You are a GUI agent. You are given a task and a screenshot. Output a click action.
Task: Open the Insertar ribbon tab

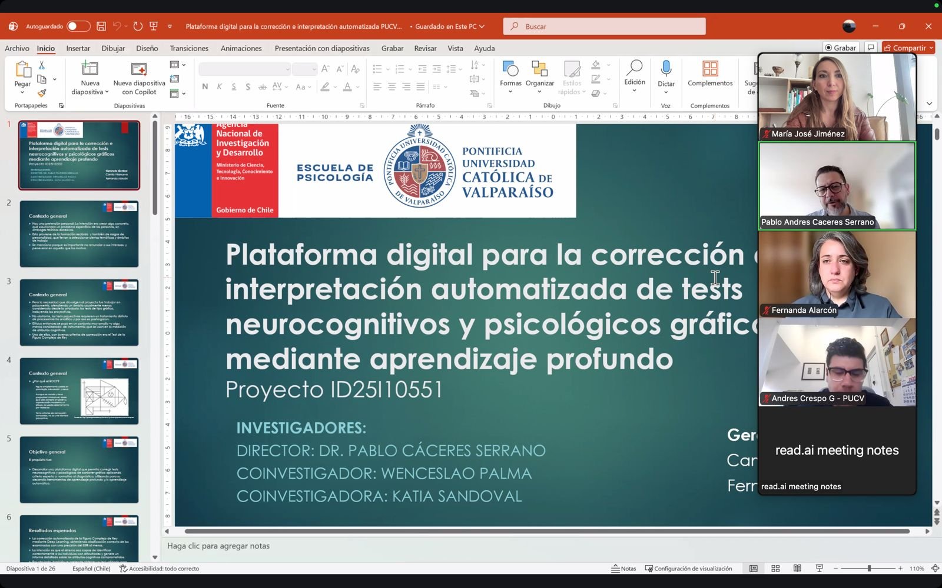coord(78,48)
